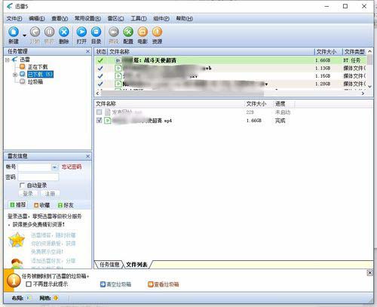
Task: Select the highlighted 1.66GB BT task row
Action: (x=231, y=60)
